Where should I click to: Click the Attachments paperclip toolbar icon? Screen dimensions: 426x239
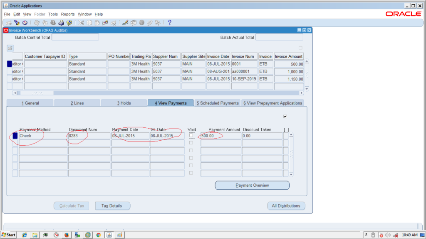click(150, 23)
